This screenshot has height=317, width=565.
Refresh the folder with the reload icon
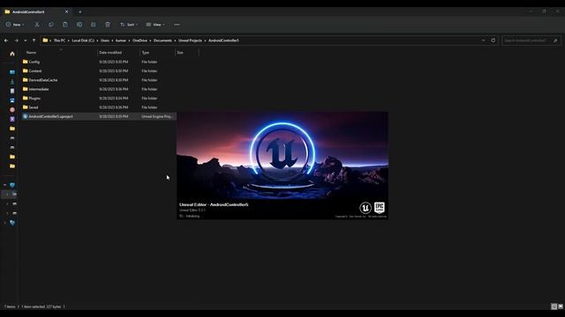(493, 41)
